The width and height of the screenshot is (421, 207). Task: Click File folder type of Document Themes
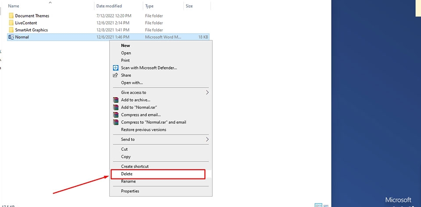tap(154, 16)
